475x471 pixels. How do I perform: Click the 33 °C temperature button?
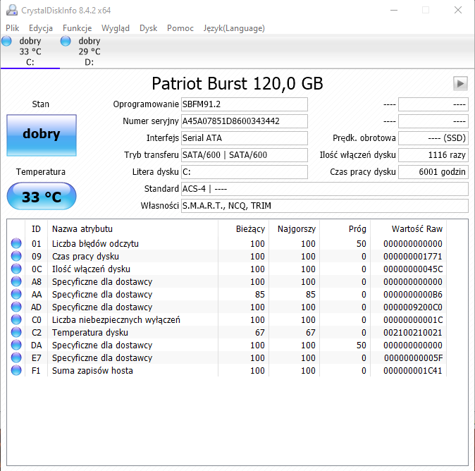(x=42, y=196)
